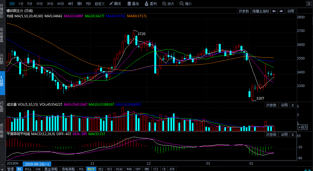Click the right arrow beside 说明

click(281, 11)
